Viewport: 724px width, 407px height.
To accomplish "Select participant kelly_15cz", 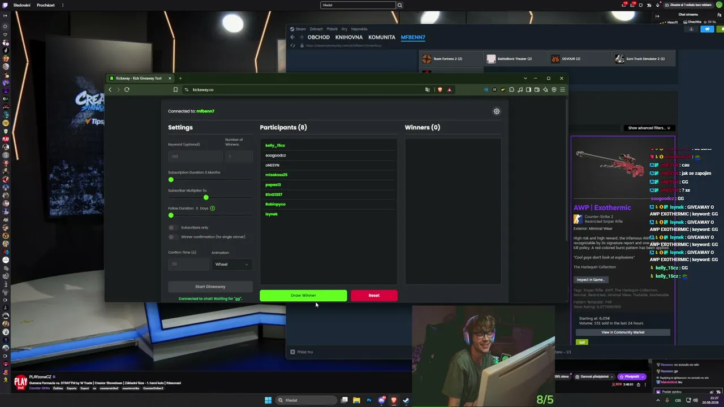I will 275,145.
